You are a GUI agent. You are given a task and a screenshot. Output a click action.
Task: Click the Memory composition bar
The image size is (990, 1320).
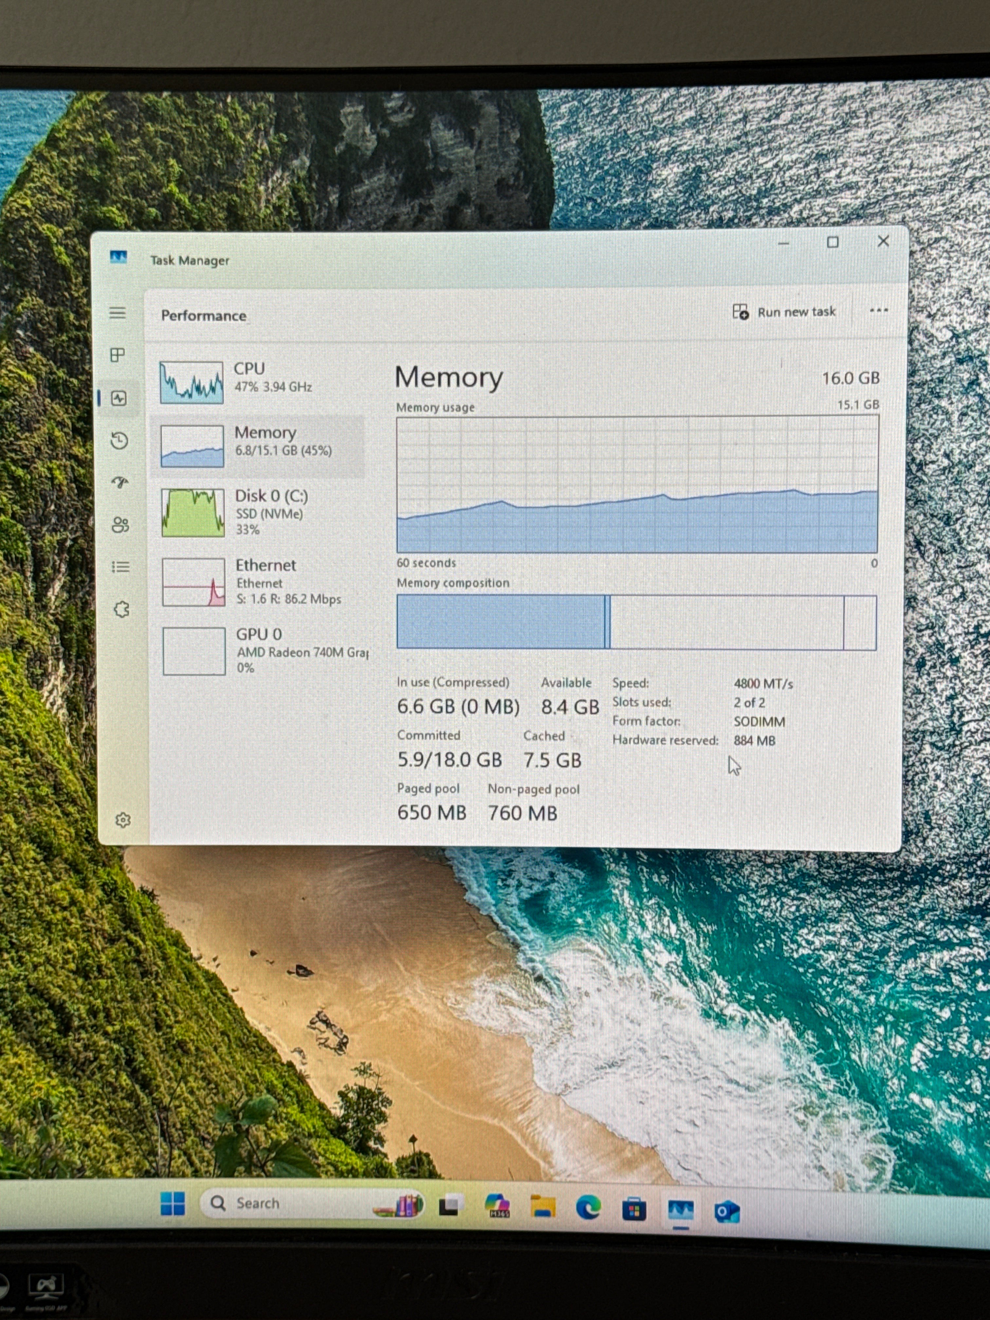click(637, 622)
